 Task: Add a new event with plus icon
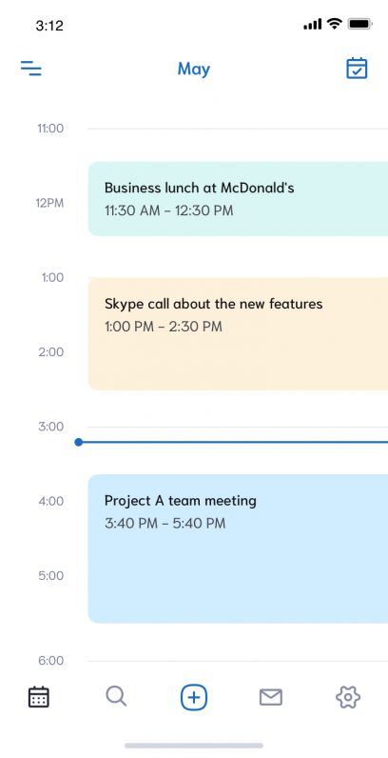[x=194, y=697]
